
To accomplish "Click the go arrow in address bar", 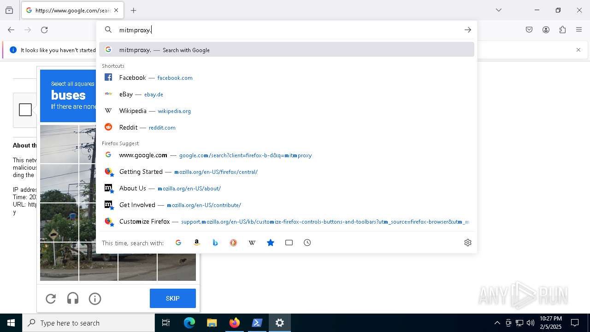I will click(467, 30).
